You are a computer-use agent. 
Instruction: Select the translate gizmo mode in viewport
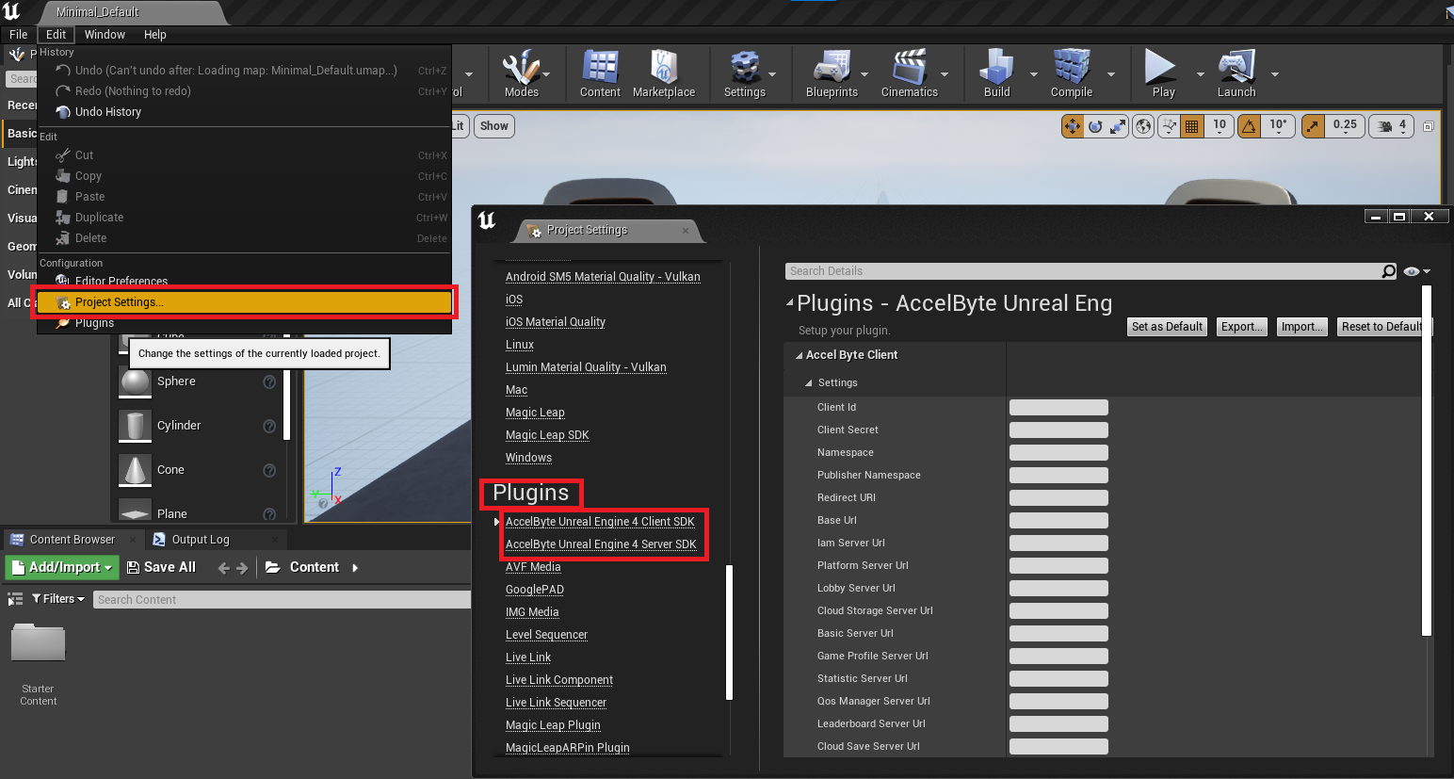[1073, 126]
